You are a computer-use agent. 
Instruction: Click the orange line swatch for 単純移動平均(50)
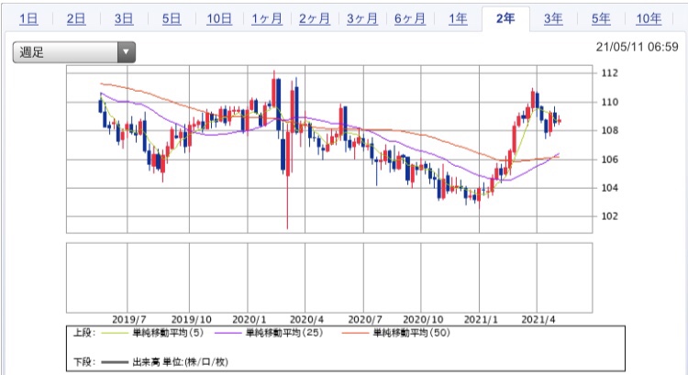pos(355,334)
